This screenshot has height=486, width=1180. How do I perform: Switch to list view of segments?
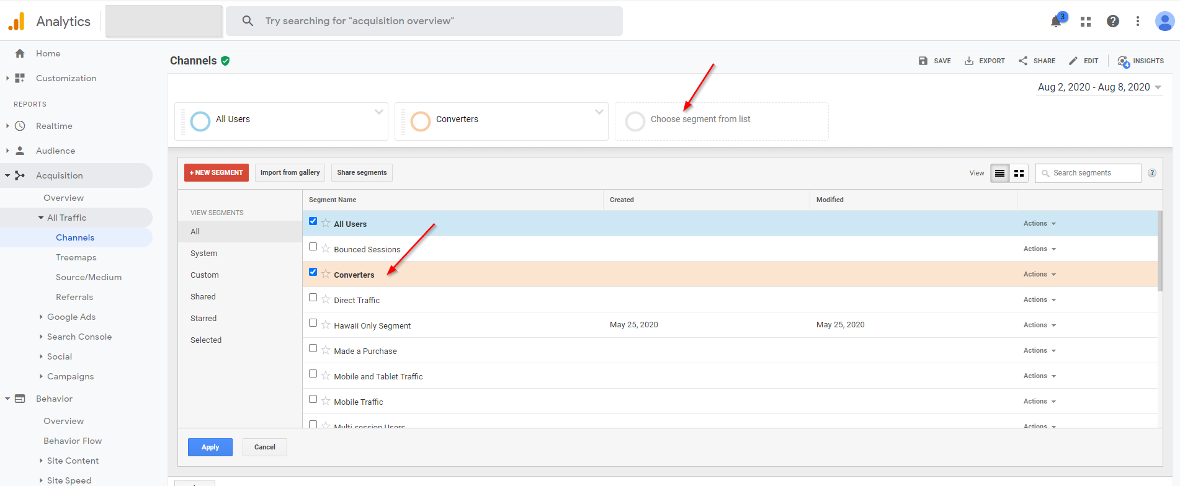pos(999,174)
